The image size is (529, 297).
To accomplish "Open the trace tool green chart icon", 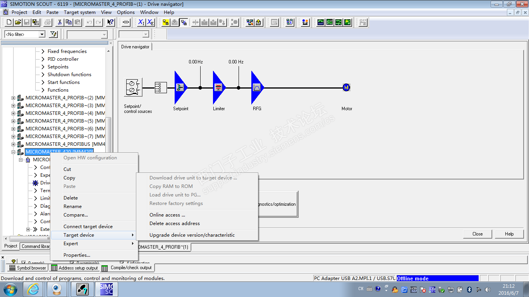I will pyautogui.click(x=321, y=22).
